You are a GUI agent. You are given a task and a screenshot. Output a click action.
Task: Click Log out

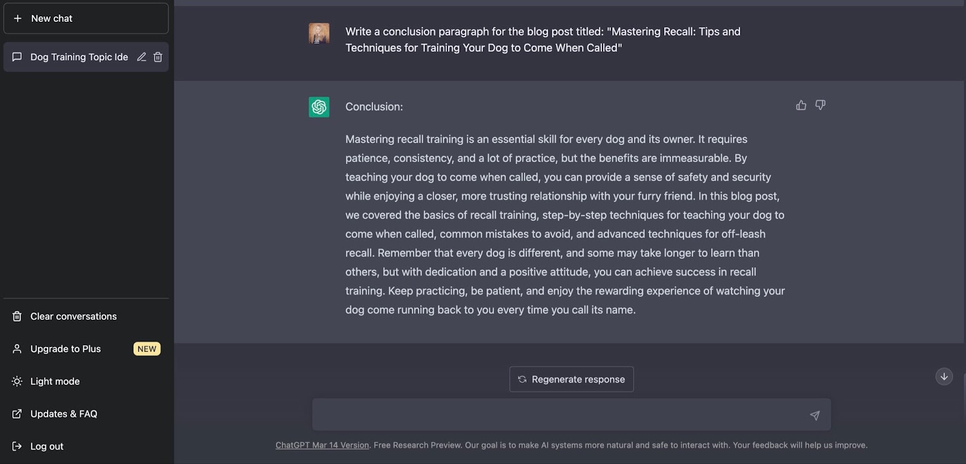(x=86, y=447)
